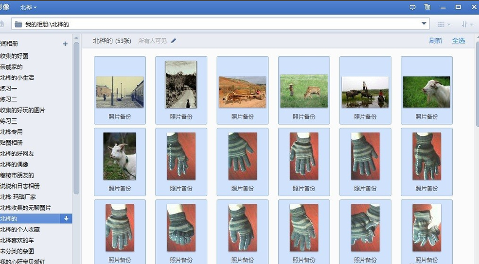Select the 北桦的小生活 album
The image size is (479, 264).
point(18,78)
